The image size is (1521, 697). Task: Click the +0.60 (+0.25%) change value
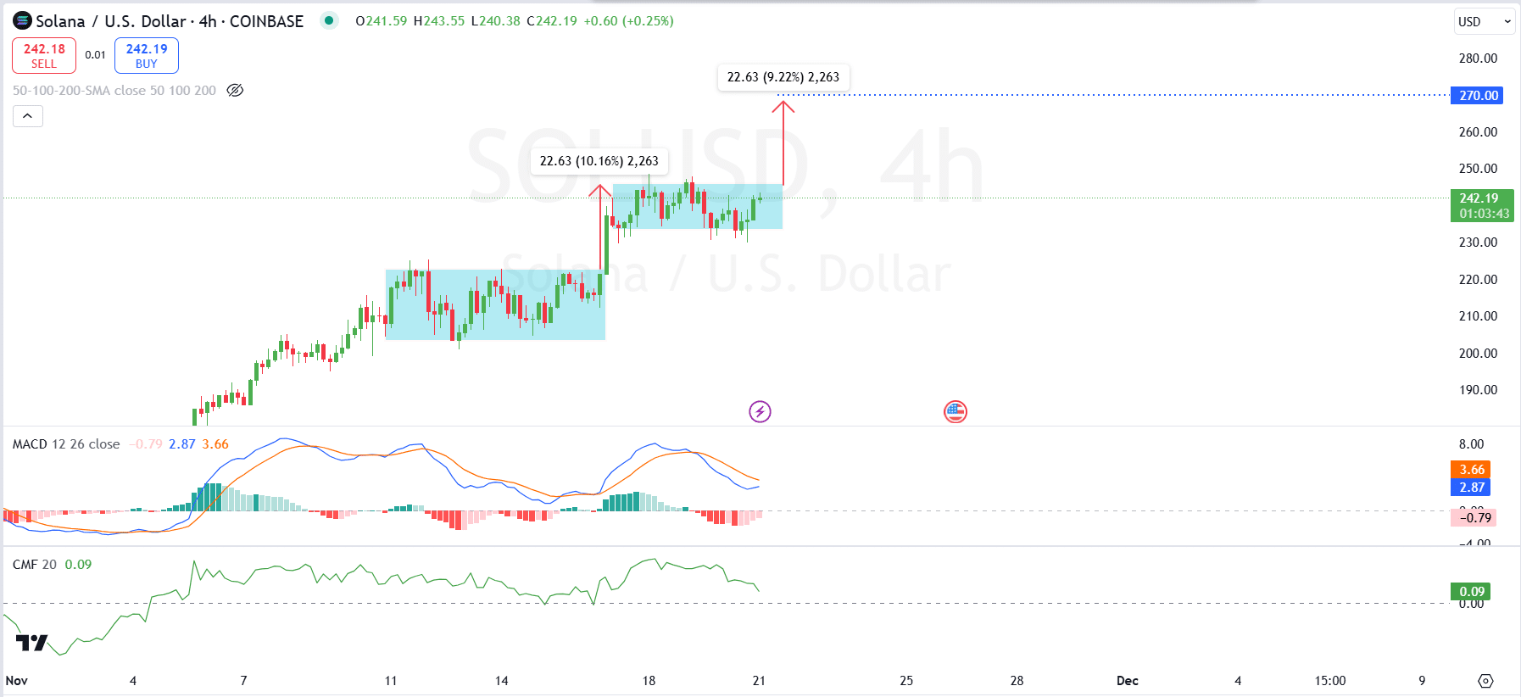(629, 21)
